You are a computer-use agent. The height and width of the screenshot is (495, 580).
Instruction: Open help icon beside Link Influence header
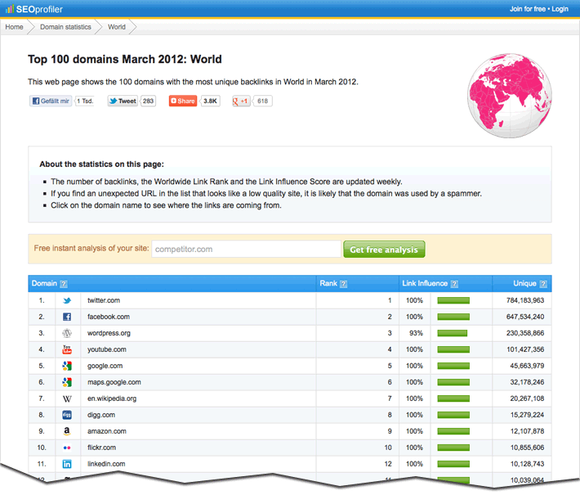click(454, 284)
